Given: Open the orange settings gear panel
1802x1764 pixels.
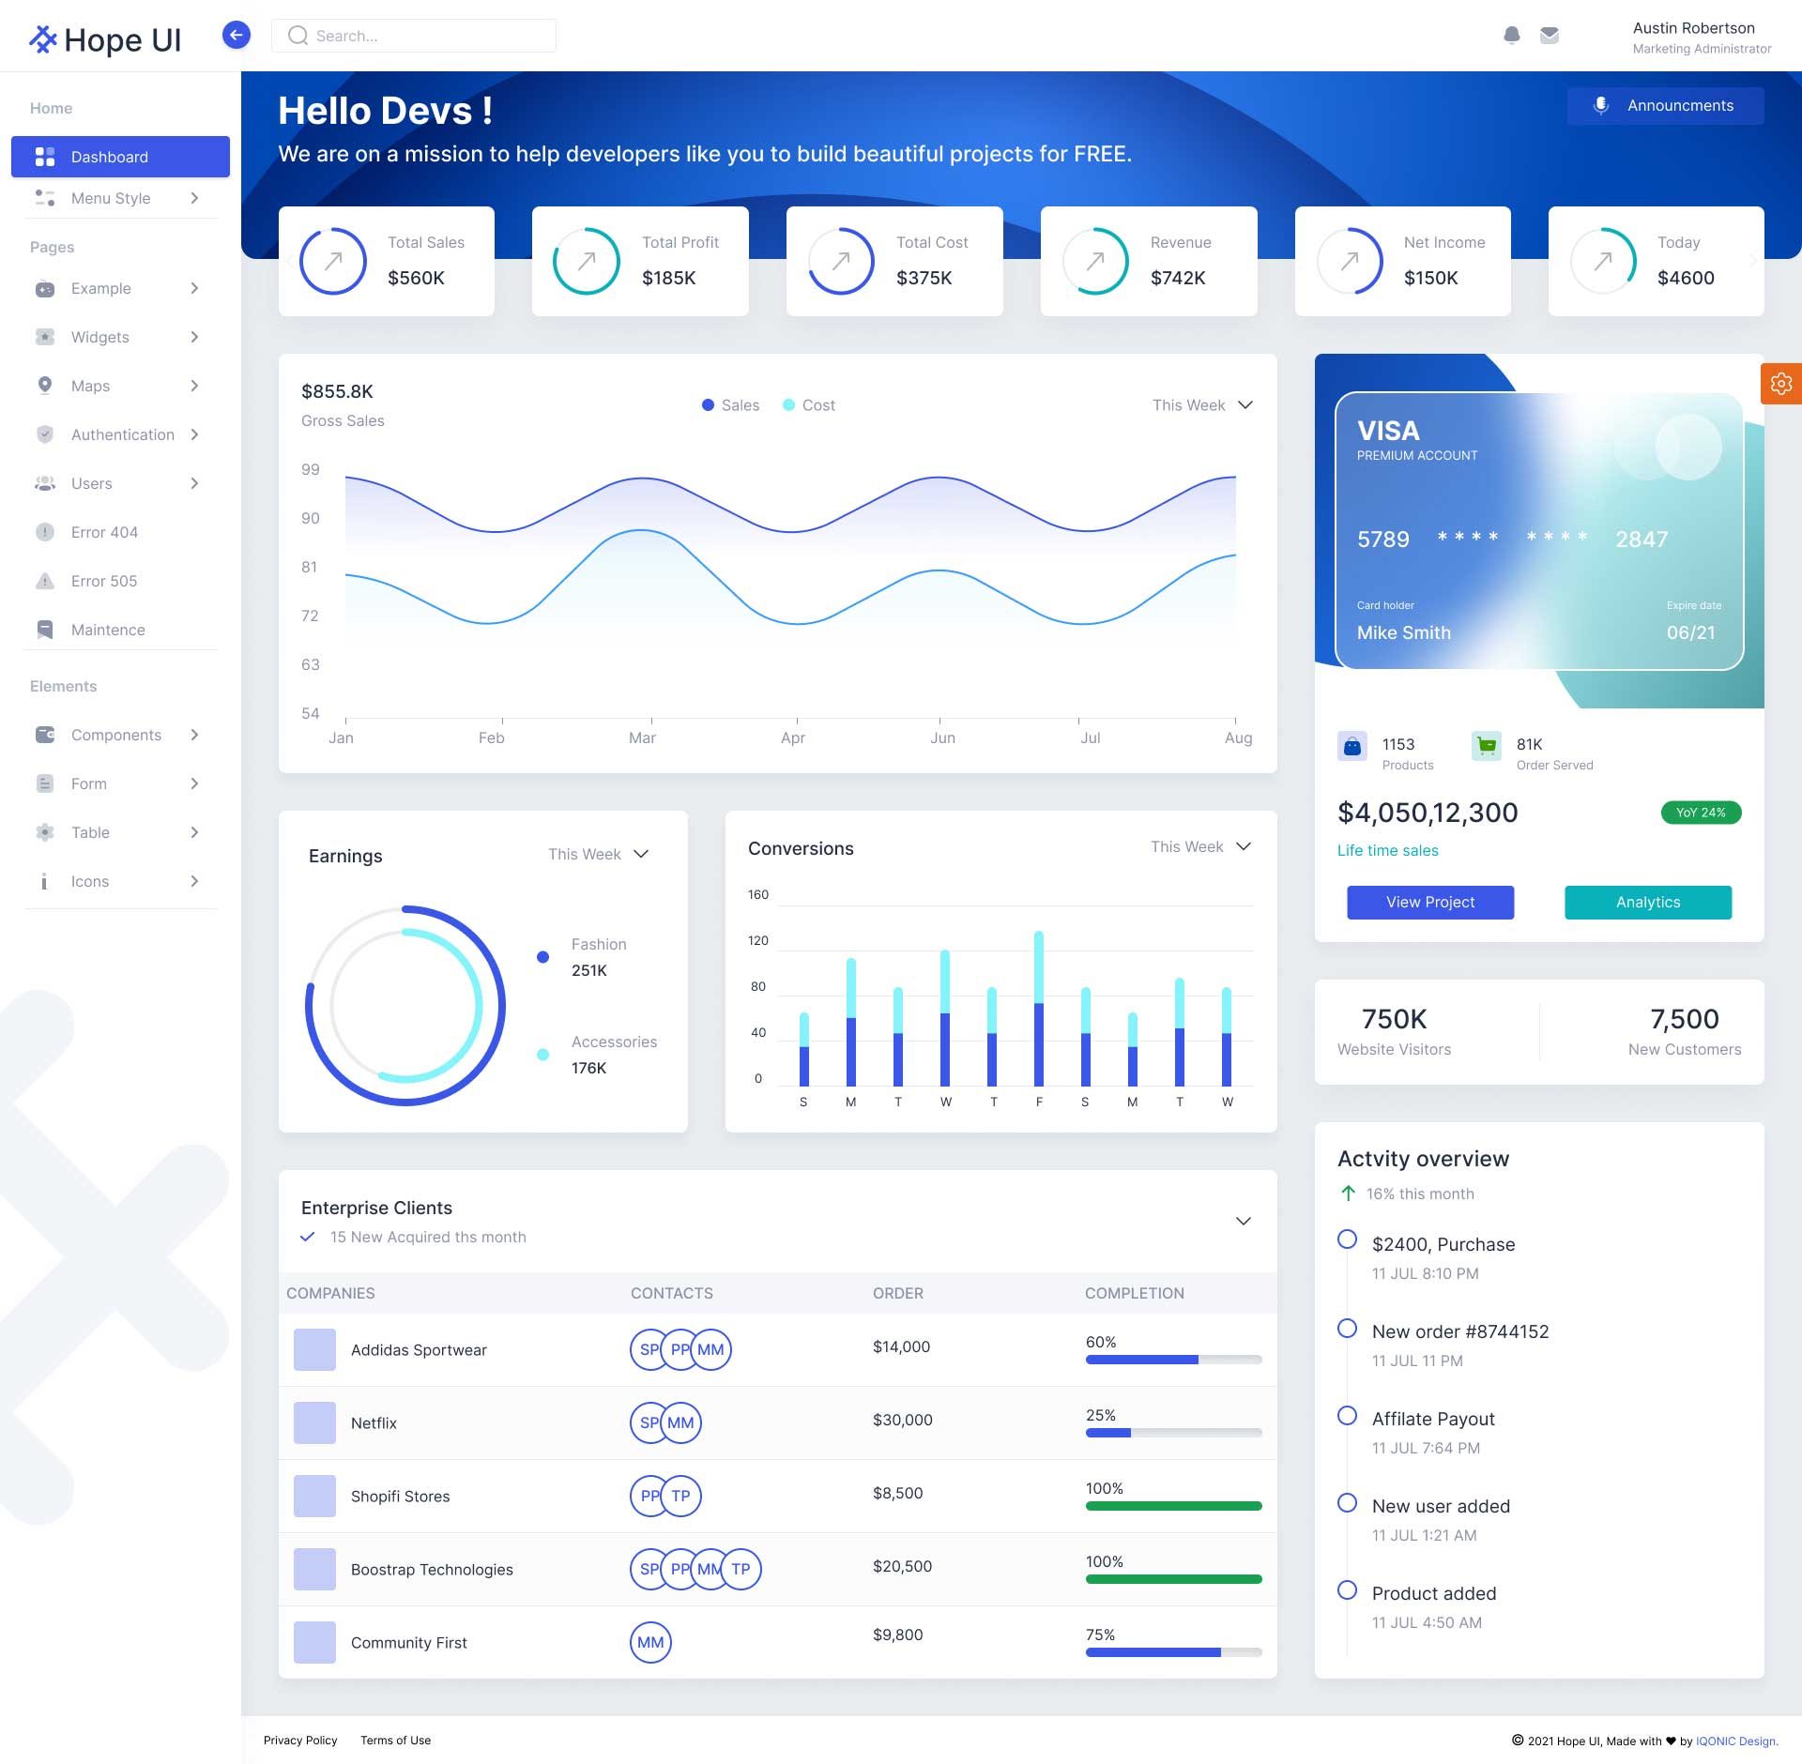Looking at the screenshot, I should coord(1780,384).
